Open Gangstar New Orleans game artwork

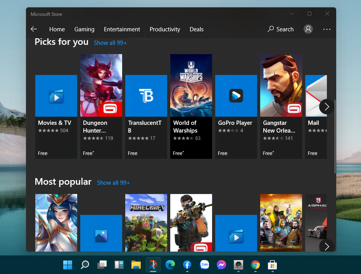[281, 85]
